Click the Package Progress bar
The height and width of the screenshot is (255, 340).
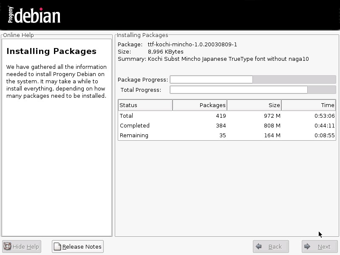click(x=253, y=79)
